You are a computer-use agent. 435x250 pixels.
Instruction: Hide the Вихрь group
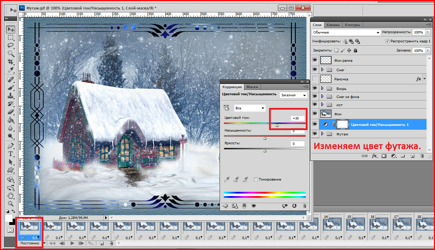coord(315,88)
